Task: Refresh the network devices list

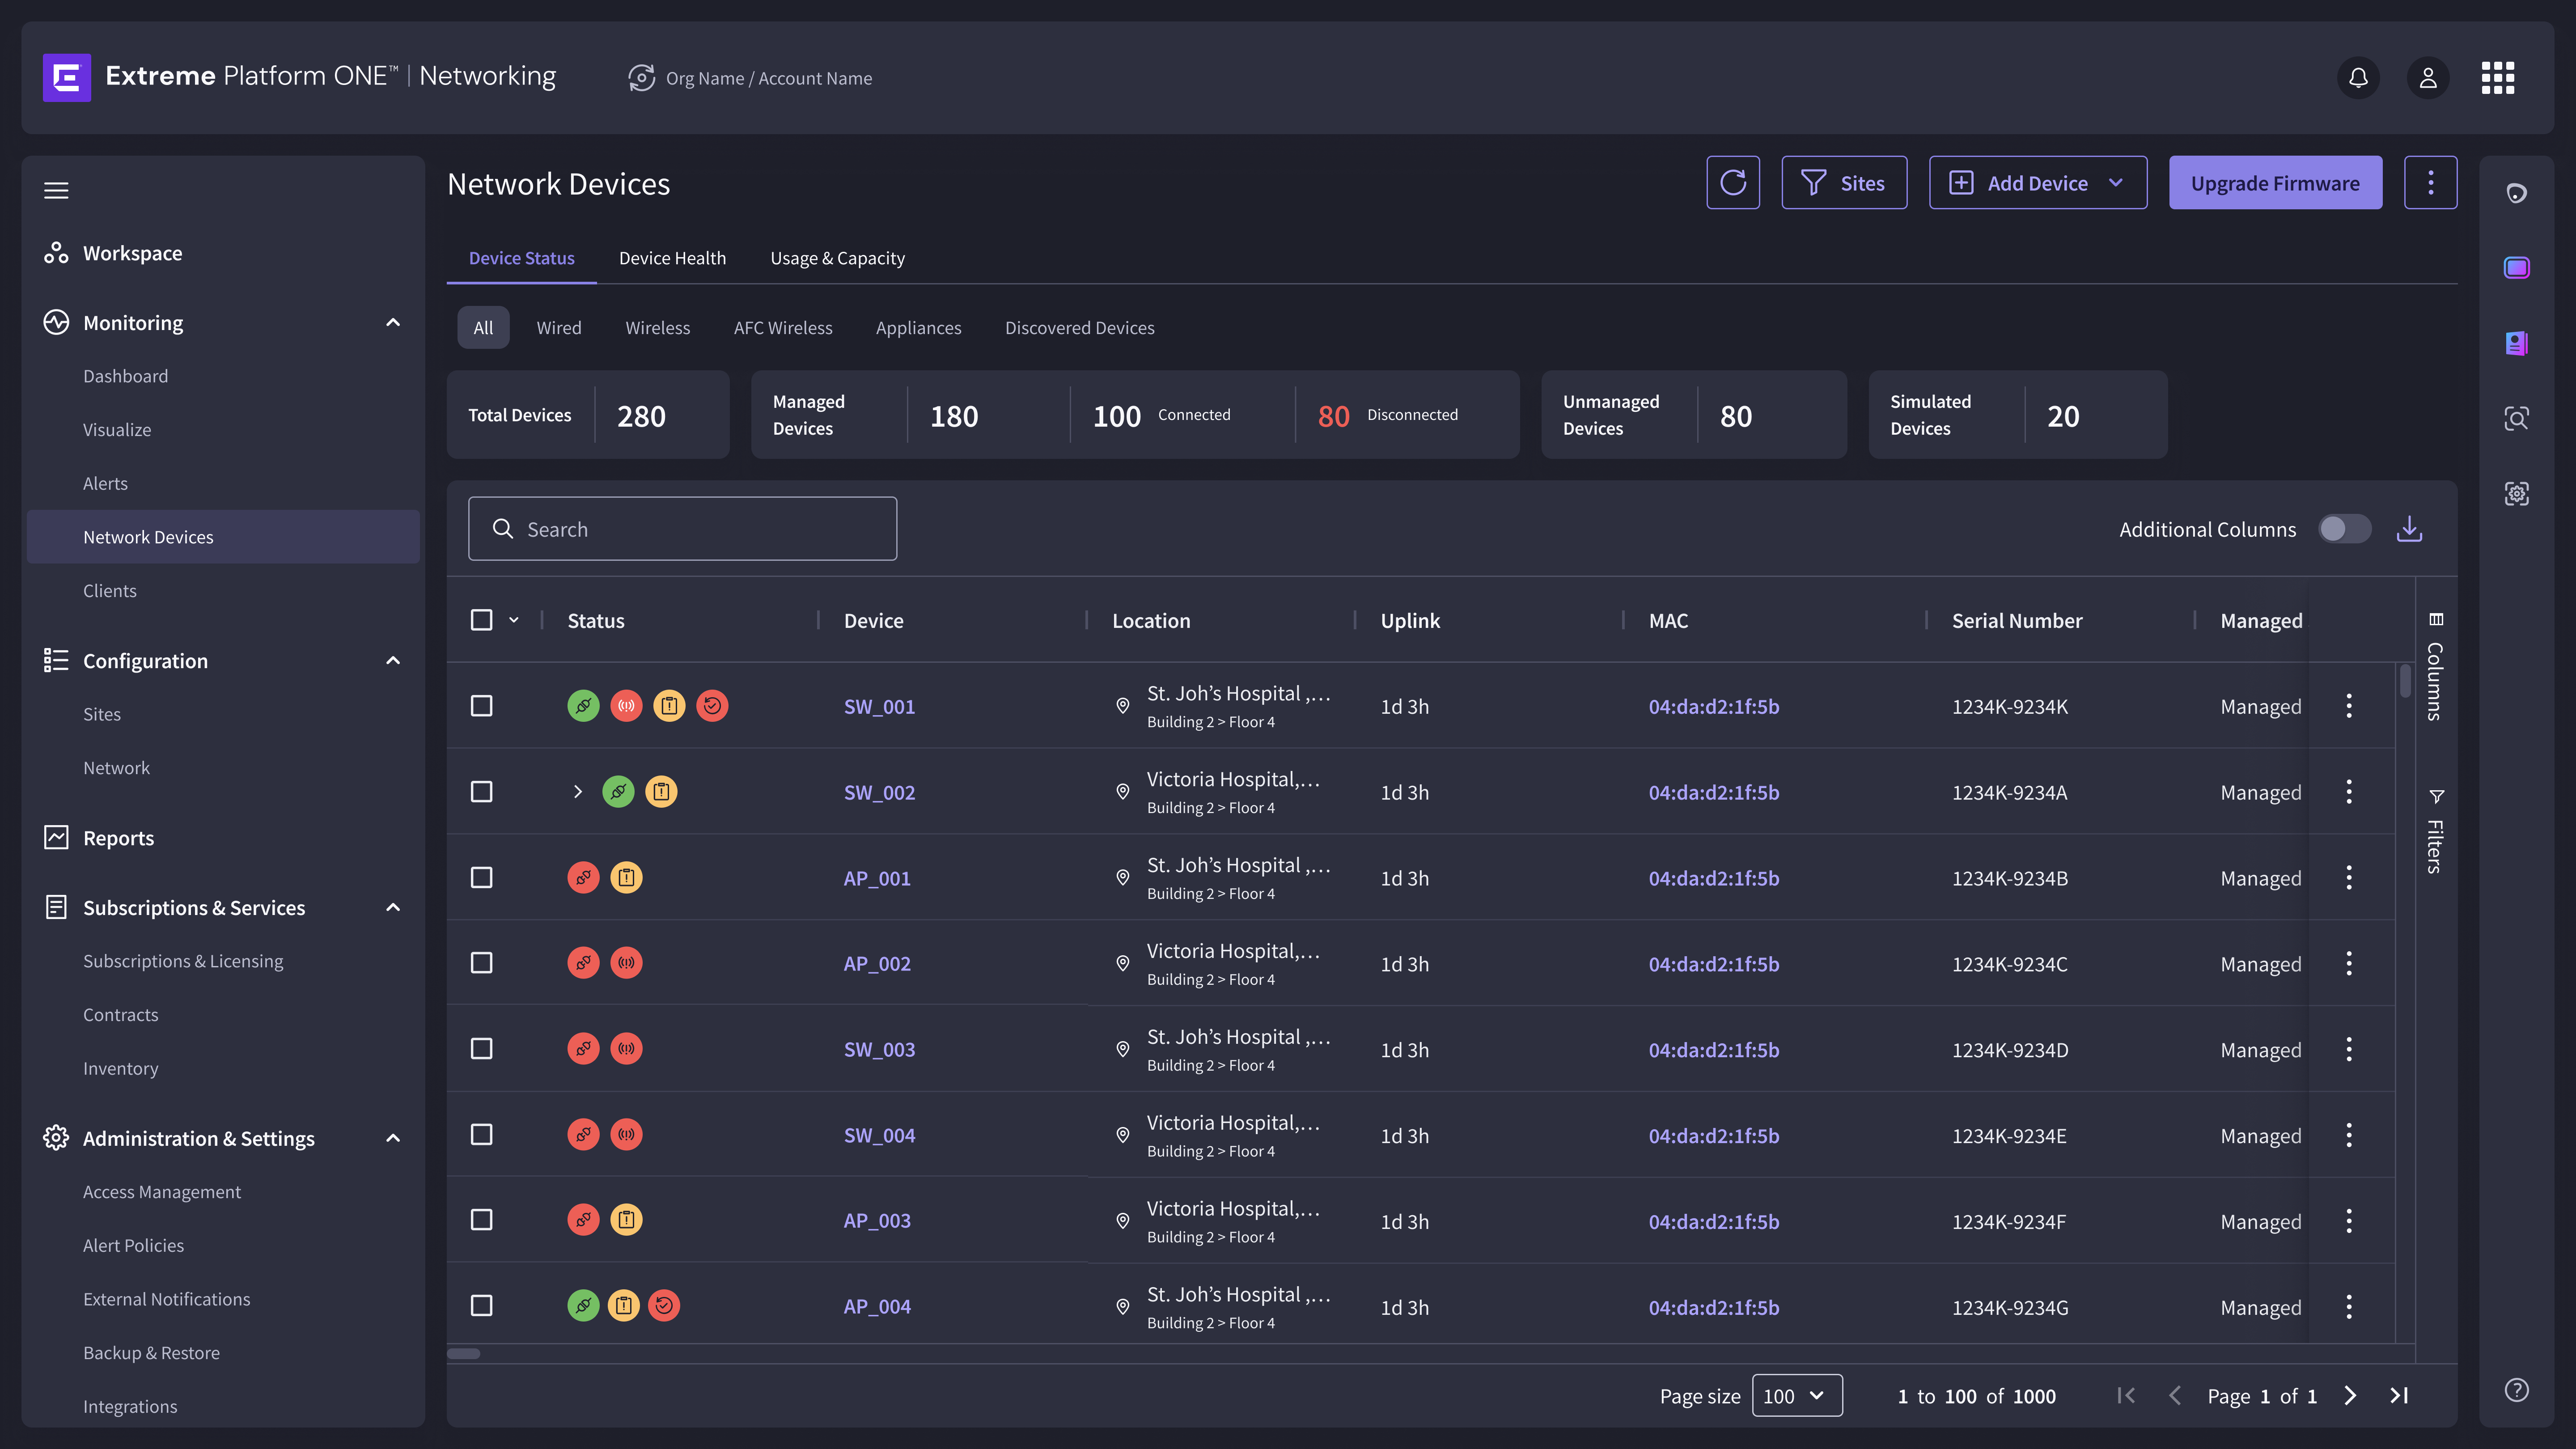Action: point(1733,183)
